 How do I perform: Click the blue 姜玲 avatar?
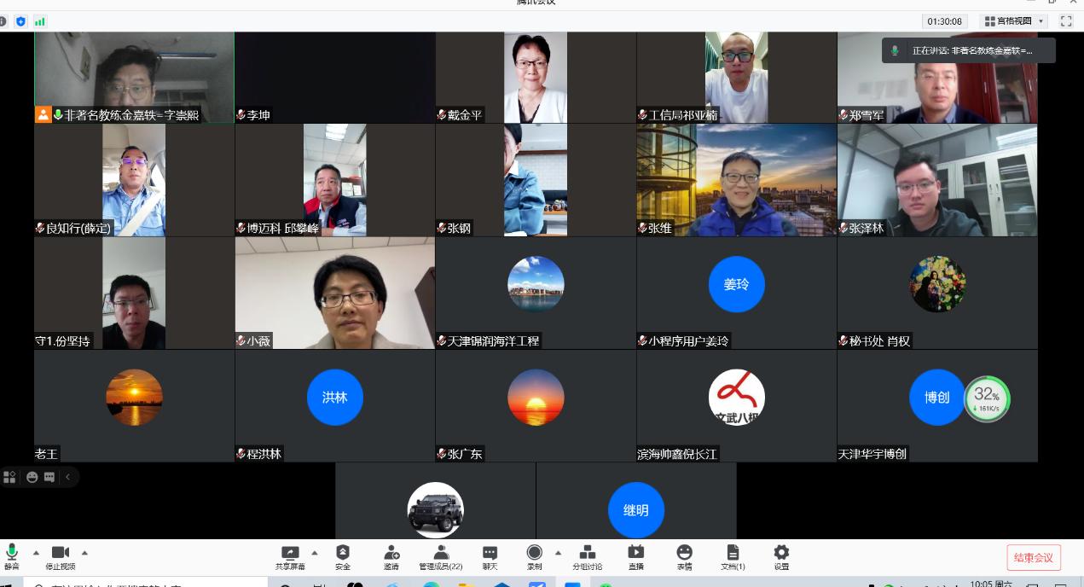[736, 284]
